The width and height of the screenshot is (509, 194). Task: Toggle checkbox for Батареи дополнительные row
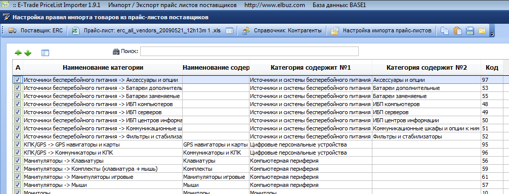click(x=18, y=88)
